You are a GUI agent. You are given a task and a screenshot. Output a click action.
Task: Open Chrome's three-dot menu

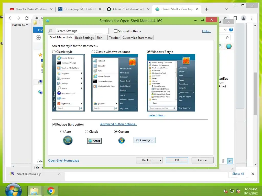(x=252, y=18)
